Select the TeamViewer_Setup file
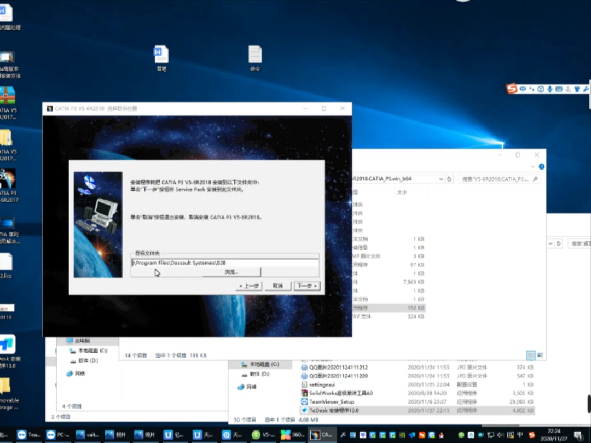591x443 pixels. 417,402
